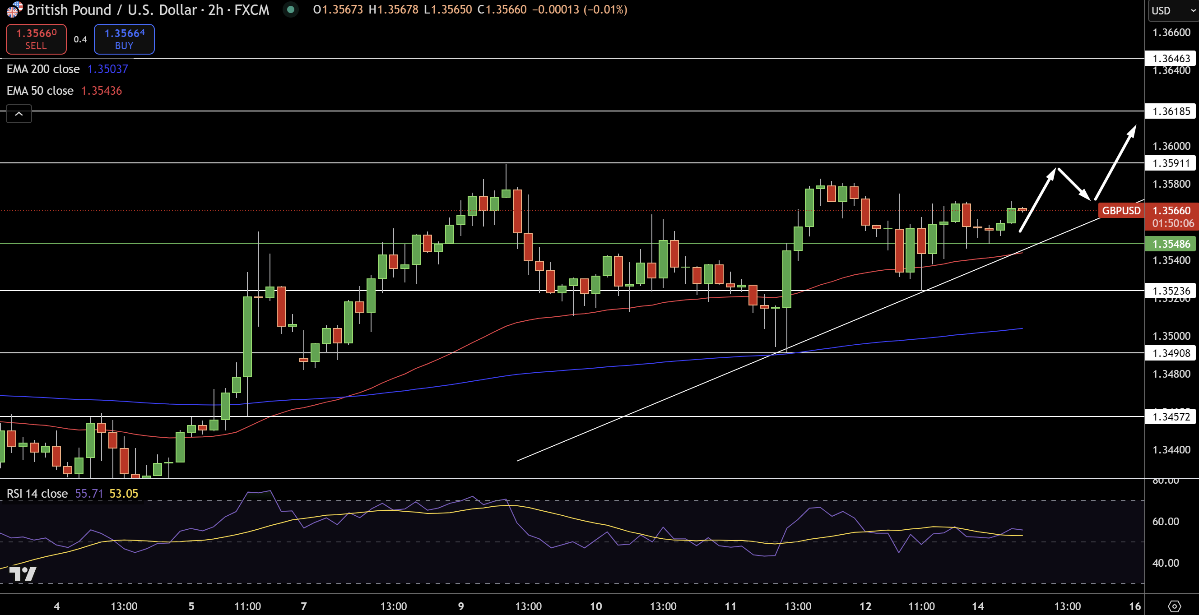Click the date 14 on time axis
The height and width of the screenshot is (615, 1199).
tap(978, 606)
